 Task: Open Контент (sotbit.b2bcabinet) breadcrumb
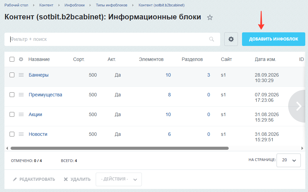(x=161, y=5)
